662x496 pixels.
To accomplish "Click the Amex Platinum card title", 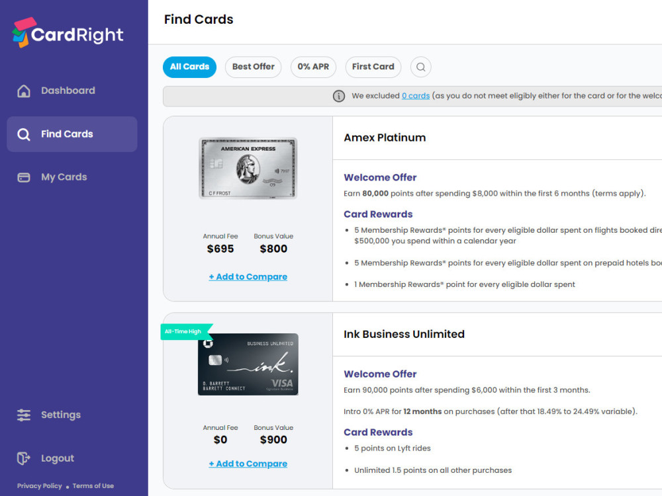I will [385, 138].
